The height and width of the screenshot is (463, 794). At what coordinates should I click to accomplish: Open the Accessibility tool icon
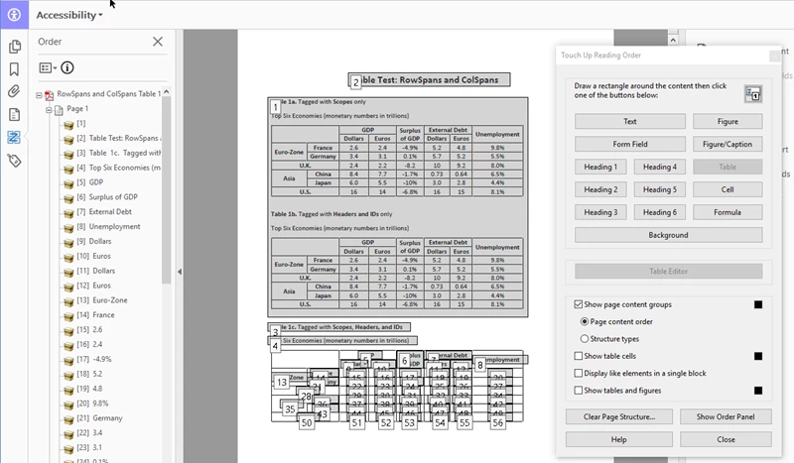[x=14, y=14]
